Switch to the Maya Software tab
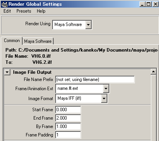The width and height of the screenshot is (159, 141). coord(38,41)
